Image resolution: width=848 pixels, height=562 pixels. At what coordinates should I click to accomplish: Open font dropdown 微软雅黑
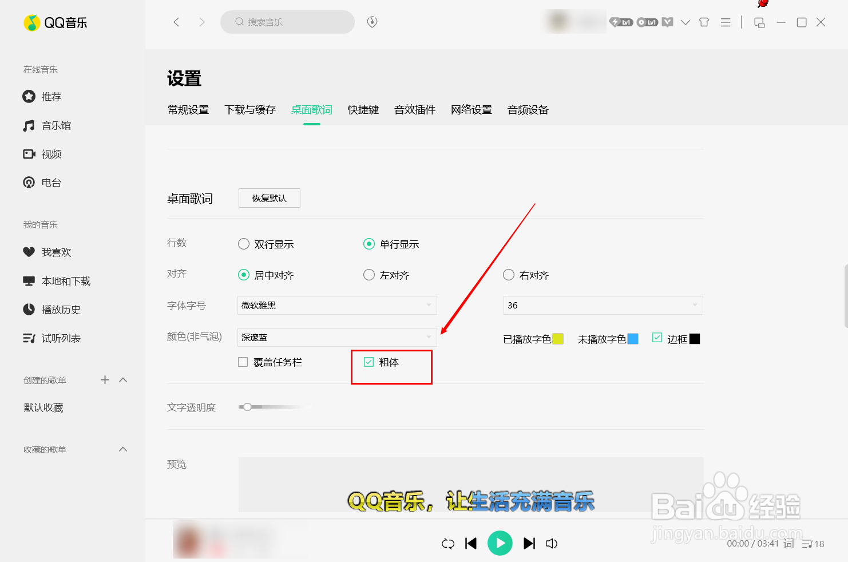pyautogui.click(x=337, y=305)
